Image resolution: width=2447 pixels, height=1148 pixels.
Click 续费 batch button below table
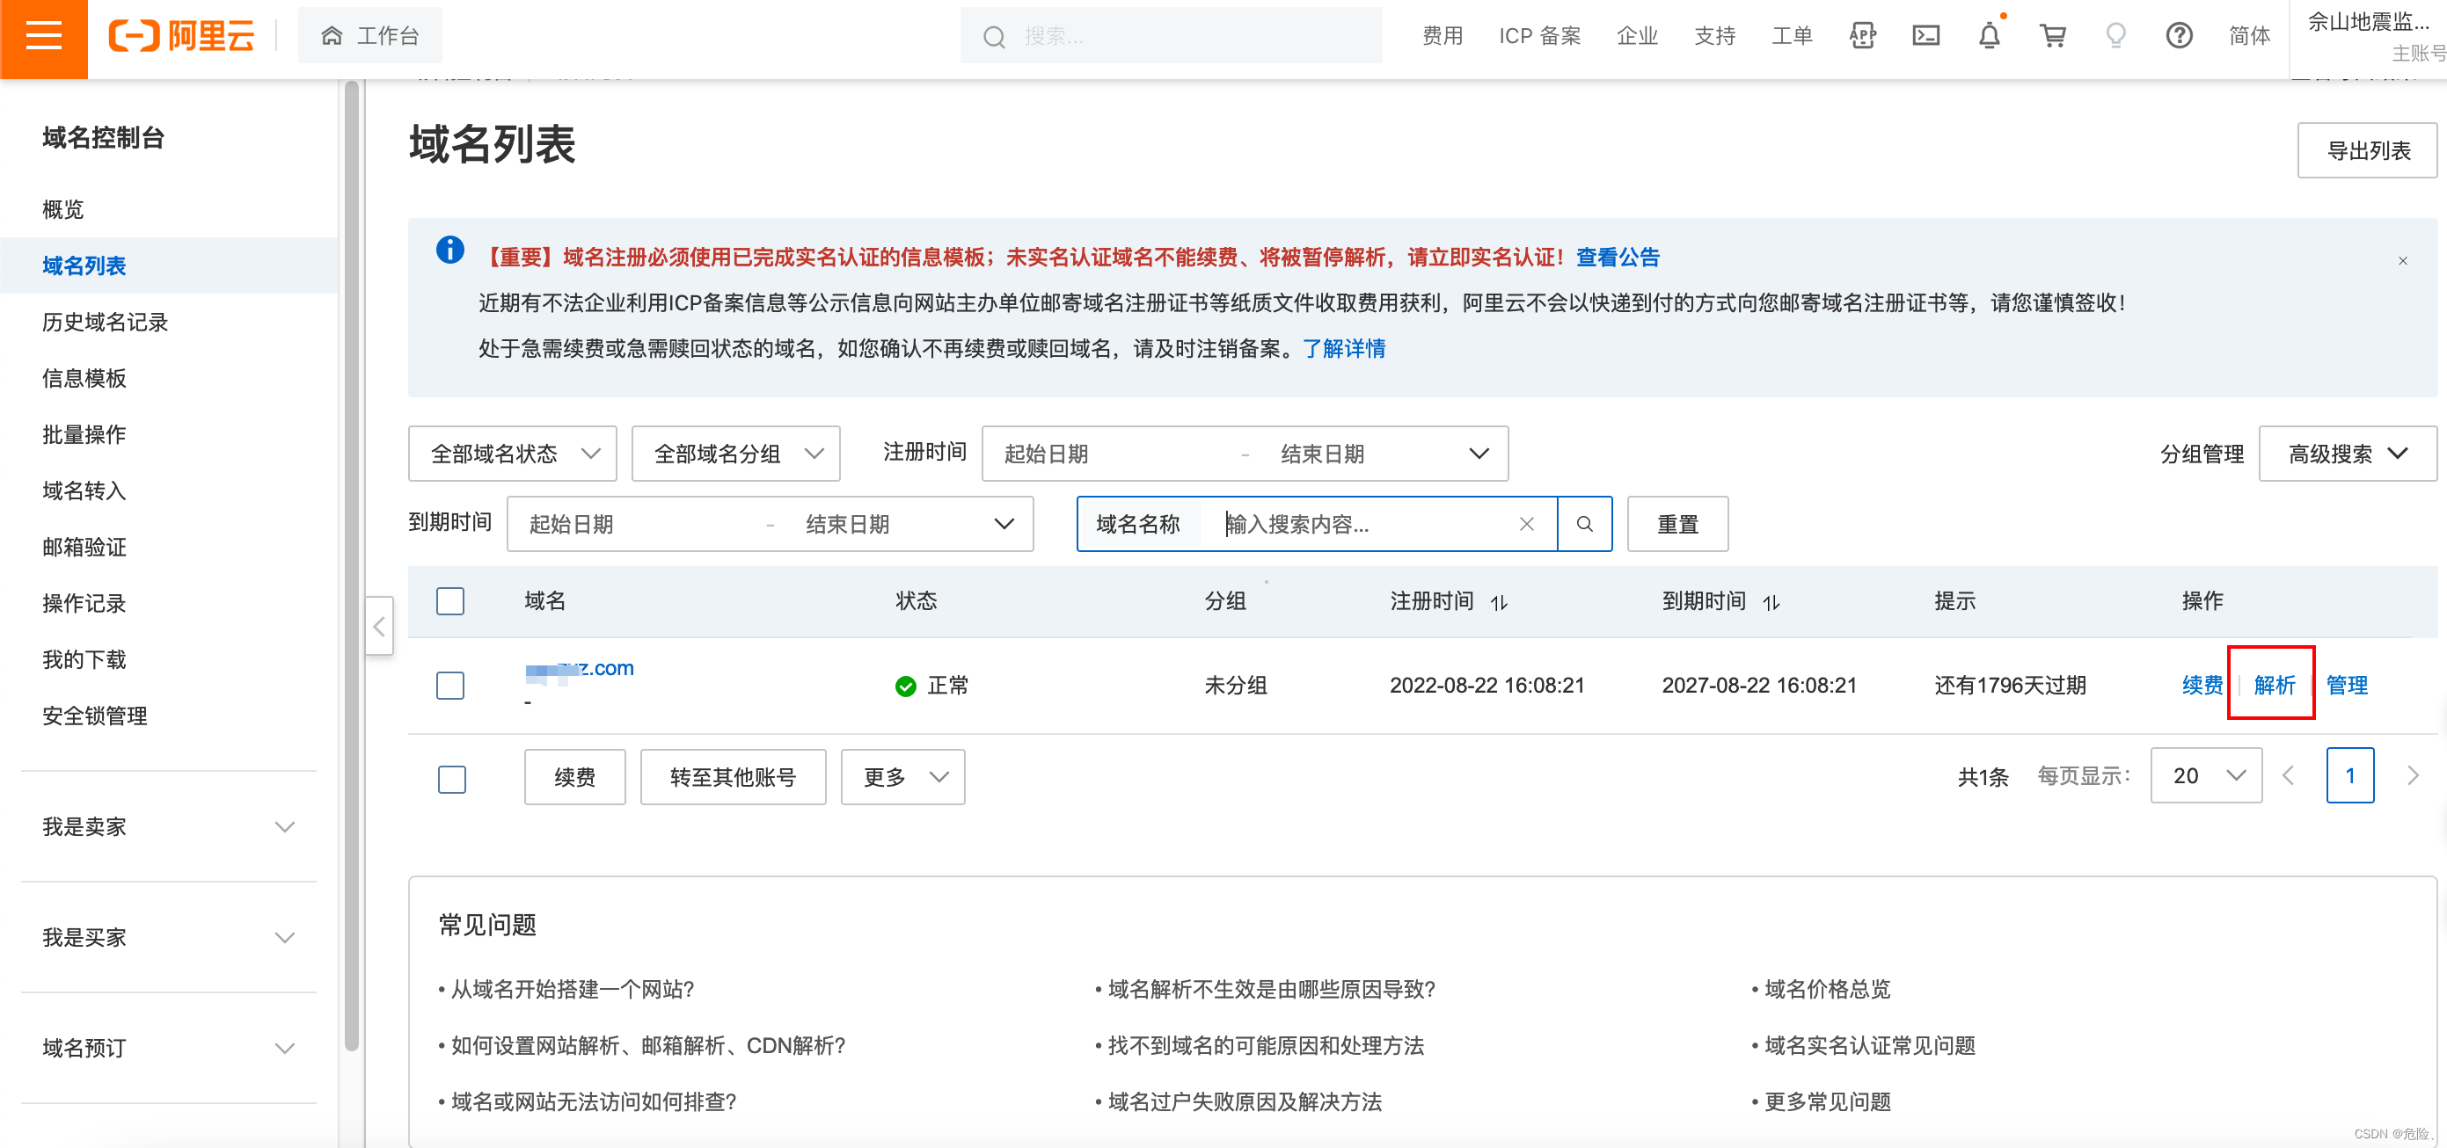[574, 778]
